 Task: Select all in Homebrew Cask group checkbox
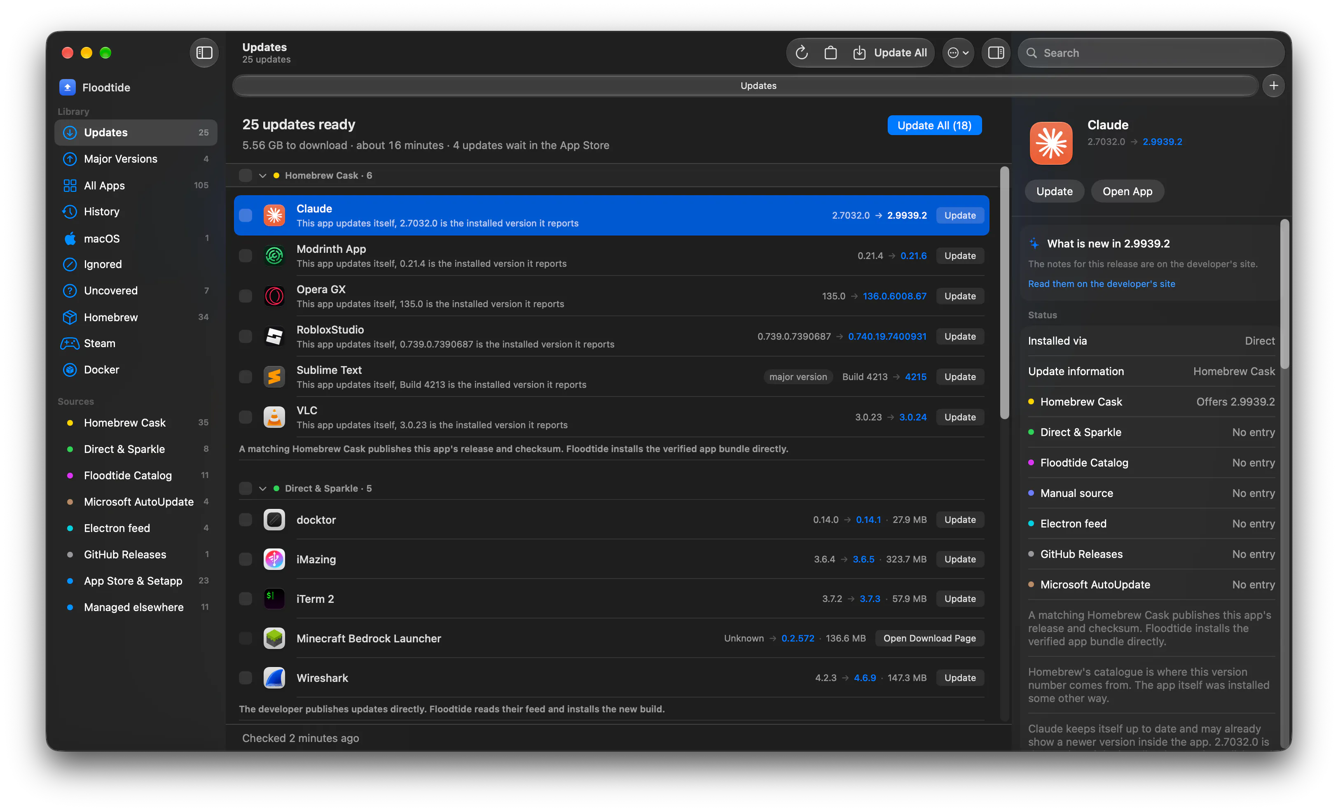[246, 175]
